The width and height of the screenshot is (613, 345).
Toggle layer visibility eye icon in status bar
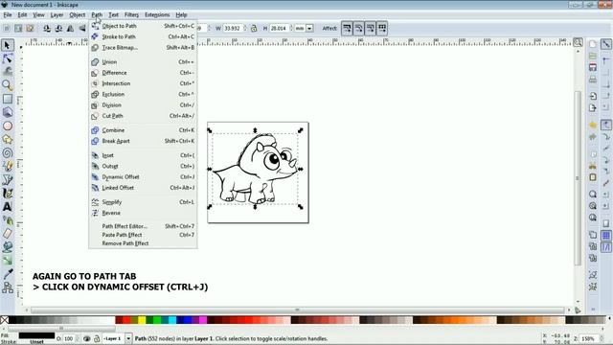(87, 338)
